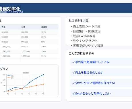Viewport: 132px width, 109px height.
Task: Select the 達成率 column header
Action: coord(44,27)
